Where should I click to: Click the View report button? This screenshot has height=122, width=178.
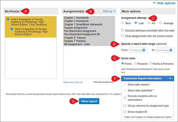(89, 101)
